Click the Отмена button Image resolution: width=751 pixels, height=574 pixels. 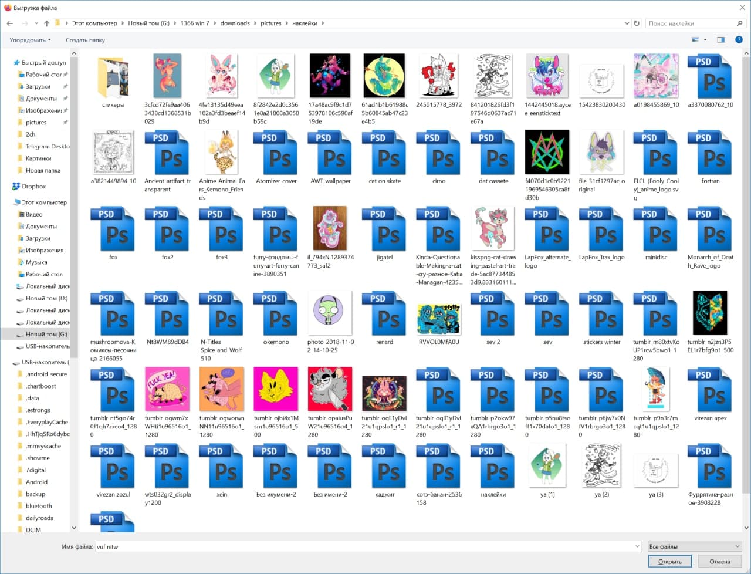[720, 562]
